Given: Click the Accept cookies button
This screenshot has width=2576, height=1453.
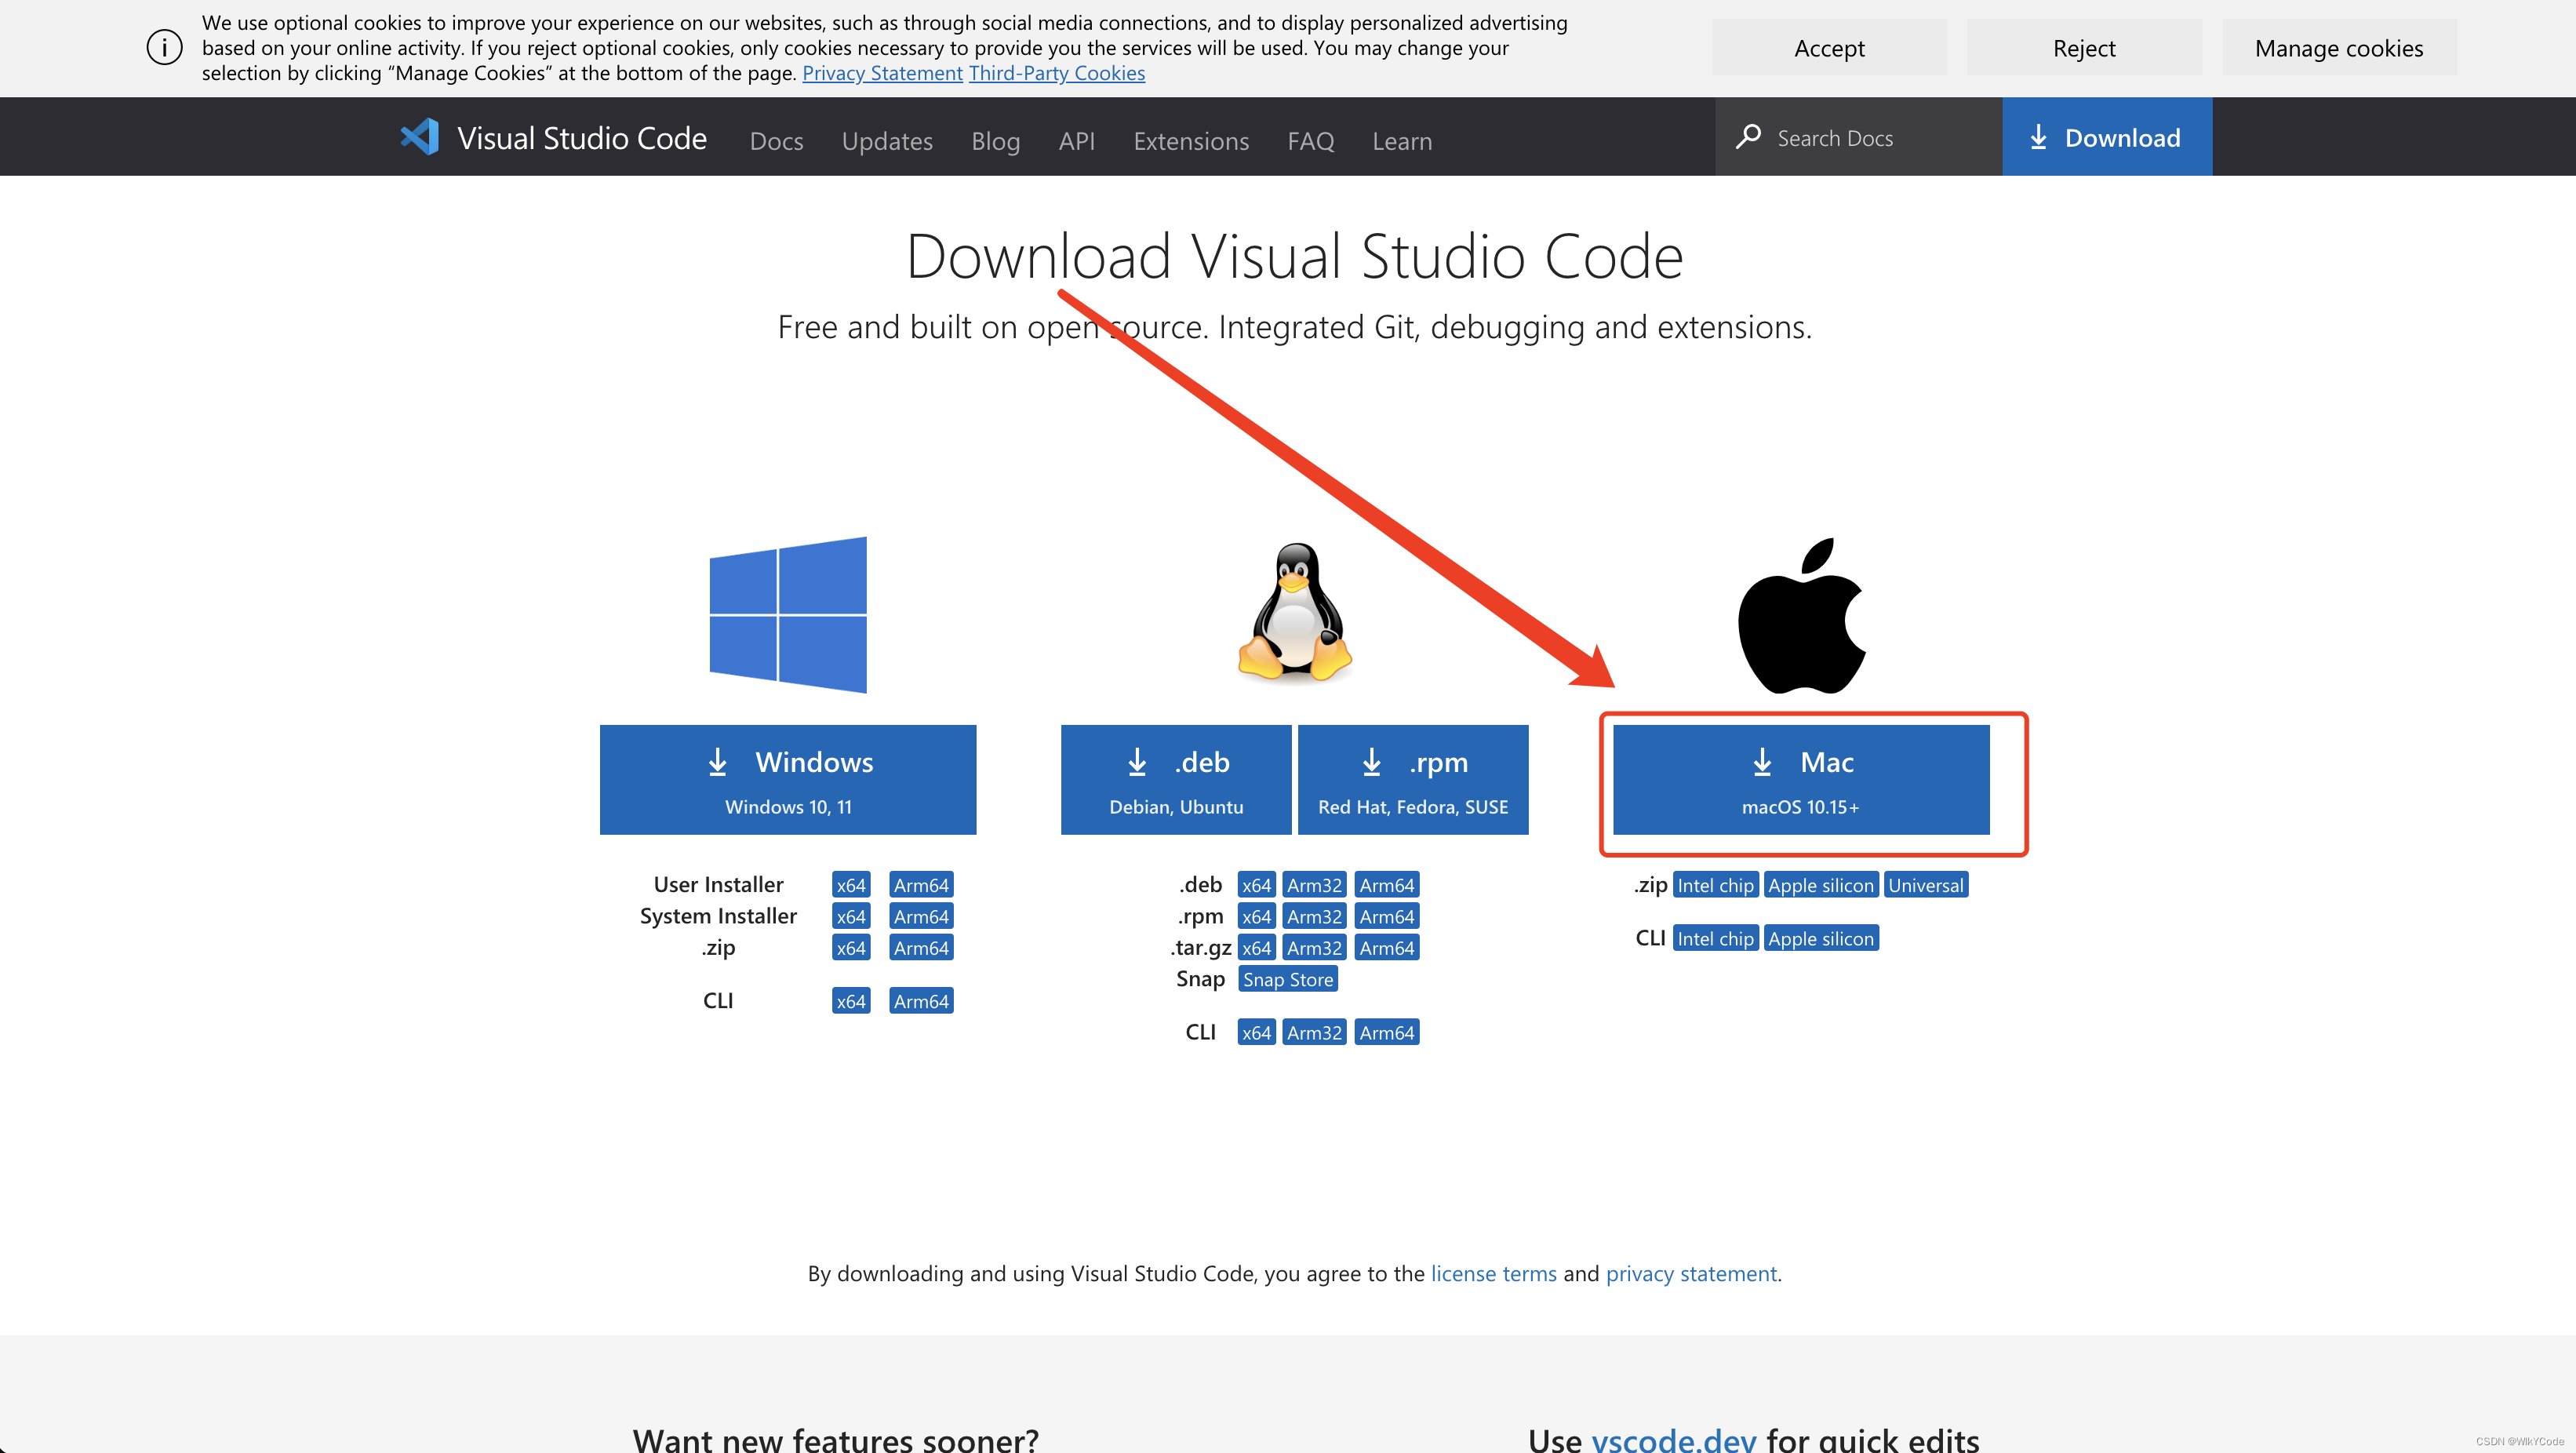Looking at the screenshot, I should (1829, 46).
